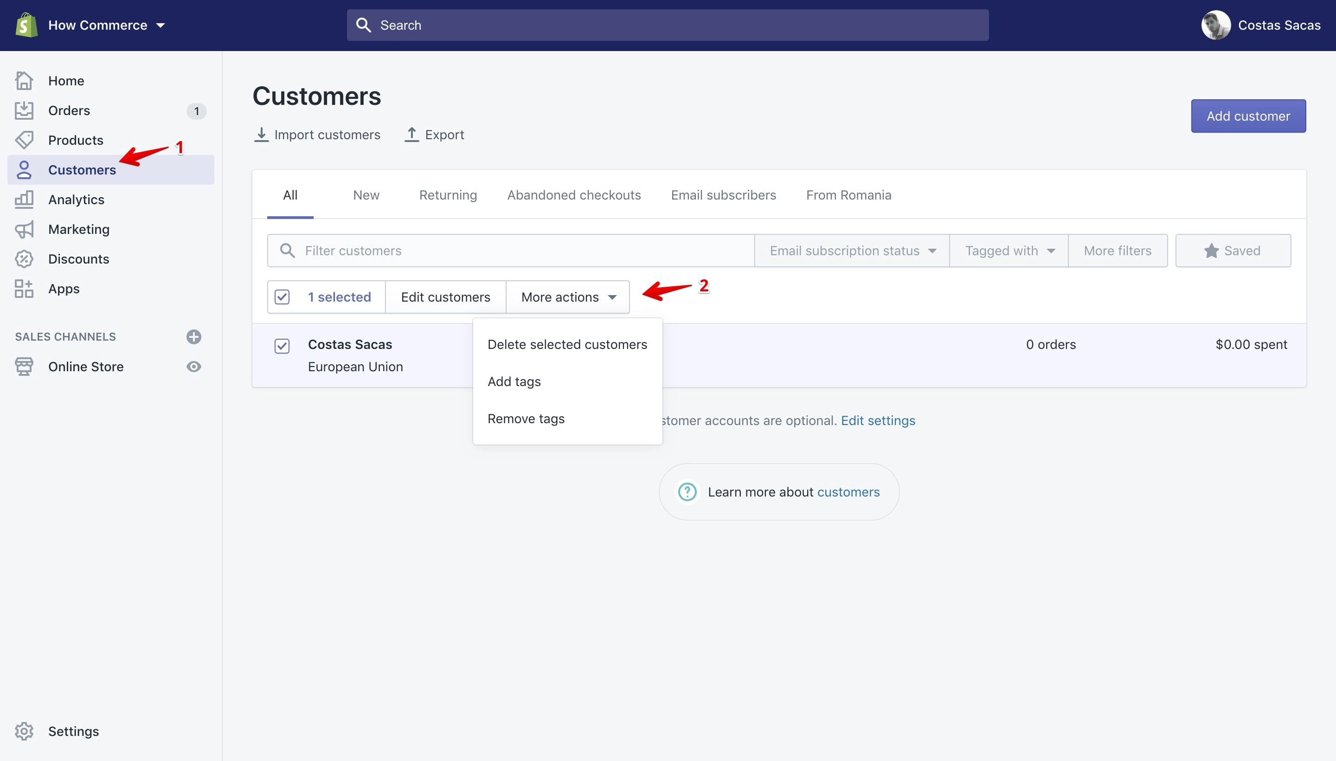This screenshot has width=1336, height=761.
Task: Open the Home sidebar icon
Action: 24,80
